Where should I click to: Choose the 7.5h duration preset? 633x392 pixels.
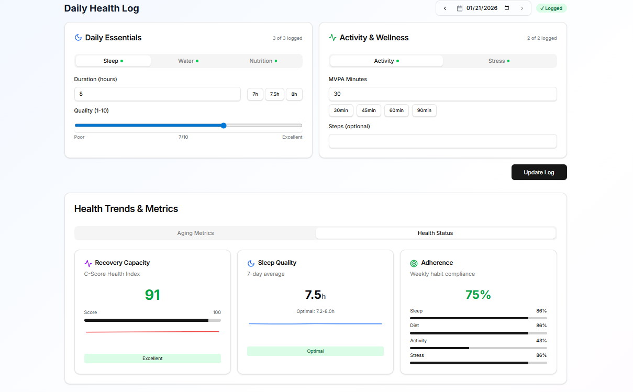click(274, 94)
